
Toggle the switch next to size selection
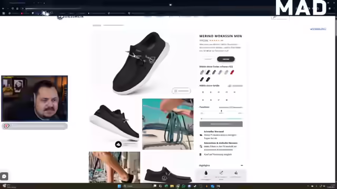(230, 86)
